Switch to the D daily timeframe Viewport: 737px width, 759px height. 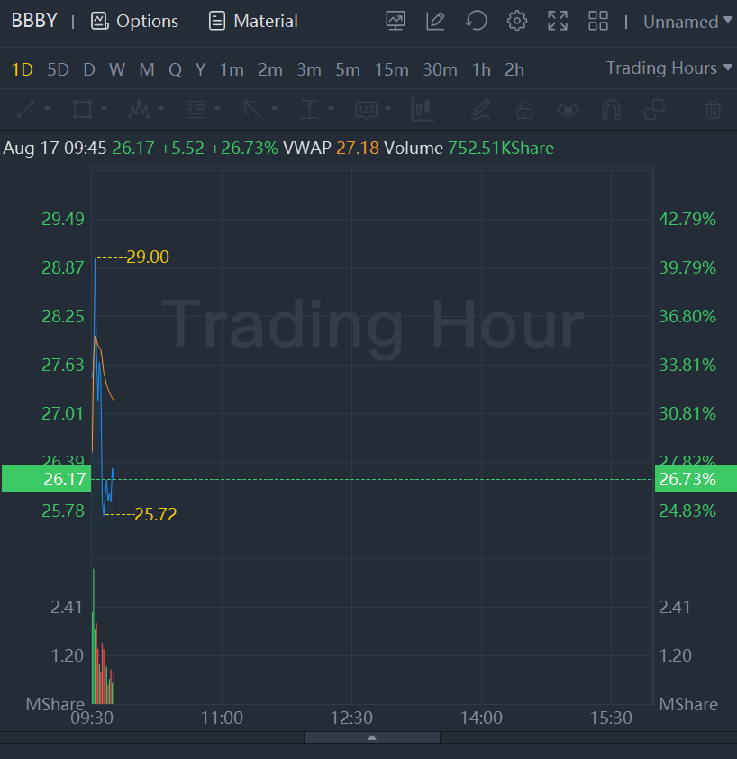88,69
